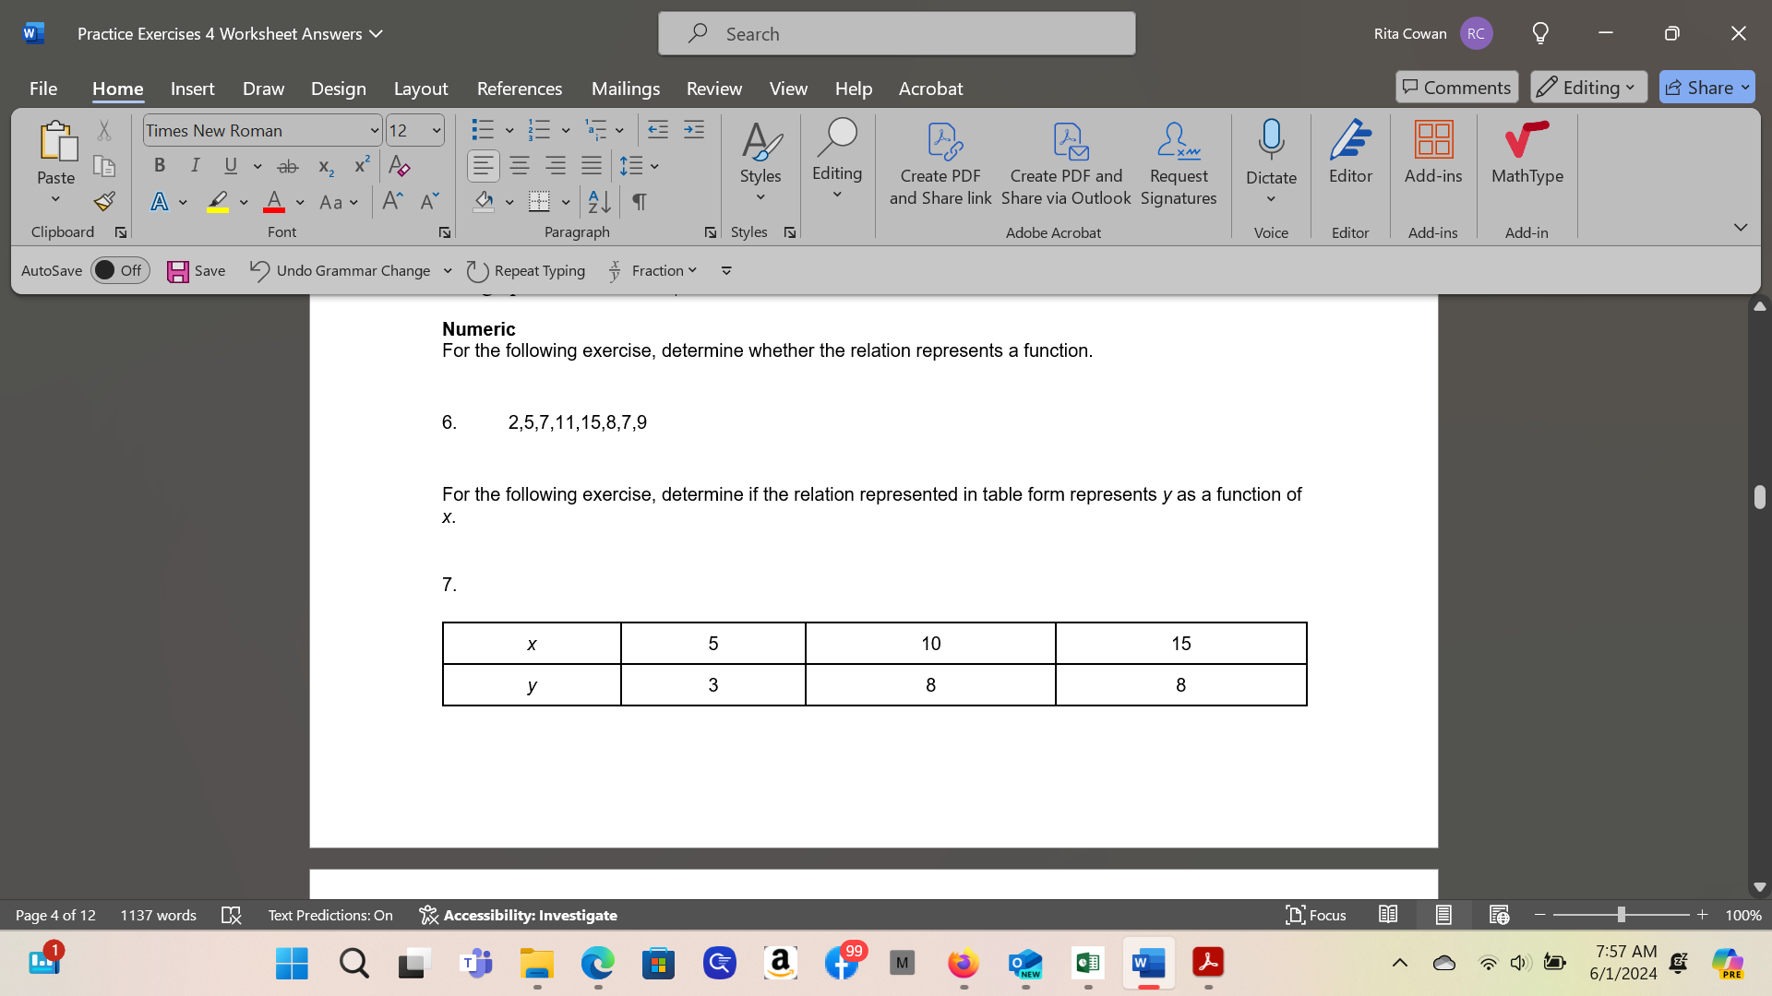Viewport: 1772px width, 996px height.
Task: Click Text Predictions: On status
Action: [330, 915]
